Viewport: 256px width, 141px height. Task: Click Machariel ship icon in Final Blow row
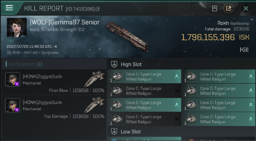[94, 79]
